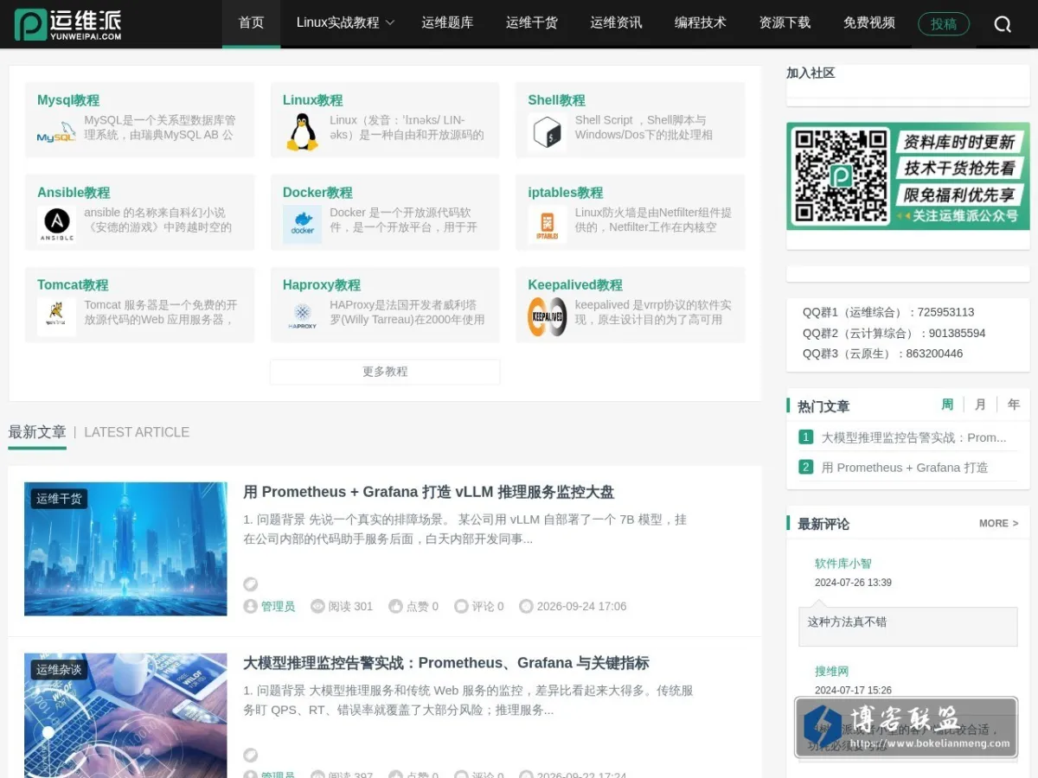The width and height of the screenshot is (1038, 778).
Task: Click the HAProxy logo icon
Action: coord(302,317)
